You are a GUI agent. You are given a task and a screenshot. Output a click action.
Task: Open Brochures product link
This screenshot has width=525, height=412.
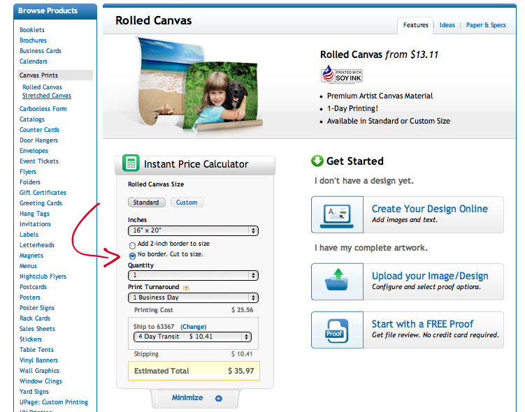[33, 40]
